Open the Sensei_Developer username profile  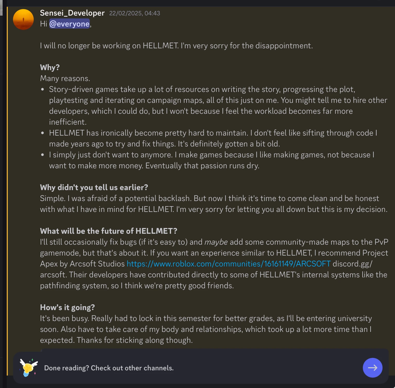(72, 13)
